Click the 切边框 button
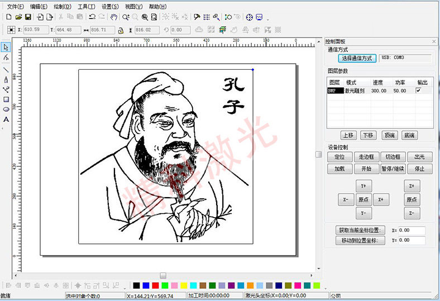This screenshot has width=440, height=301. click(x=393, y=157)
